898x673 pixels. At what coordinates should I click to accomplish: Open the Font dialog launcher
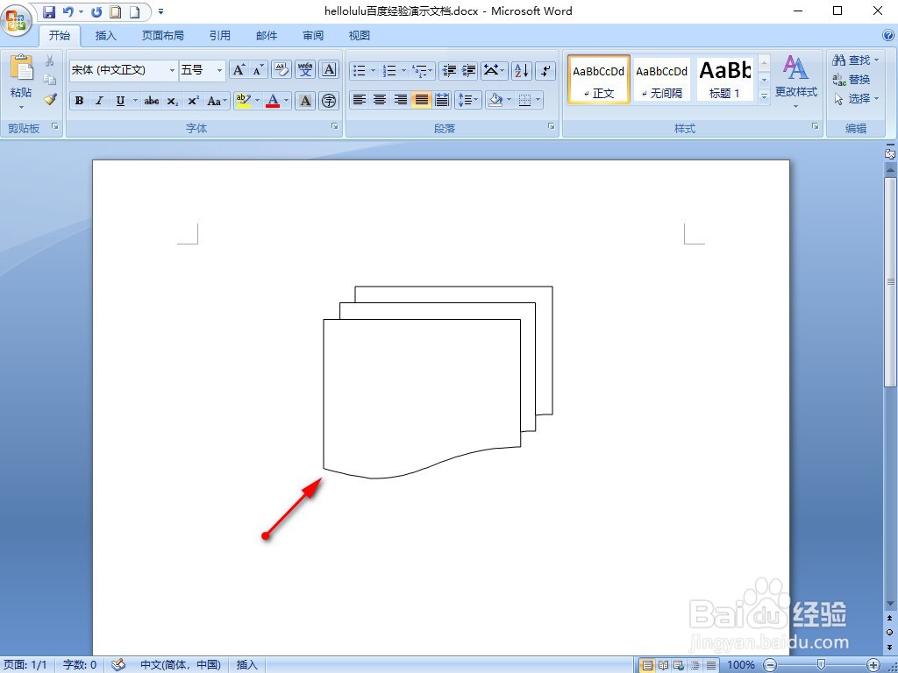click(x=335, y=126)
